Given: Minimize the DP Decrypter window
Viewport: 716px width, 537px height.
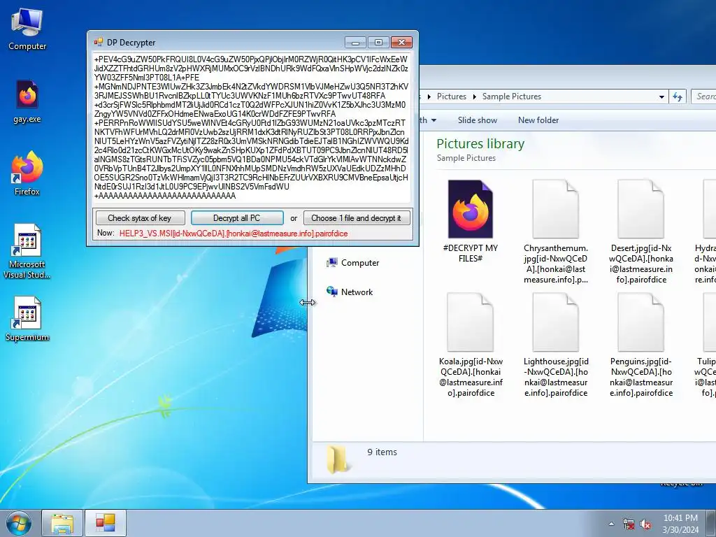Looking at the screenshot, I should pyautogui.click(x=355, y=43).
